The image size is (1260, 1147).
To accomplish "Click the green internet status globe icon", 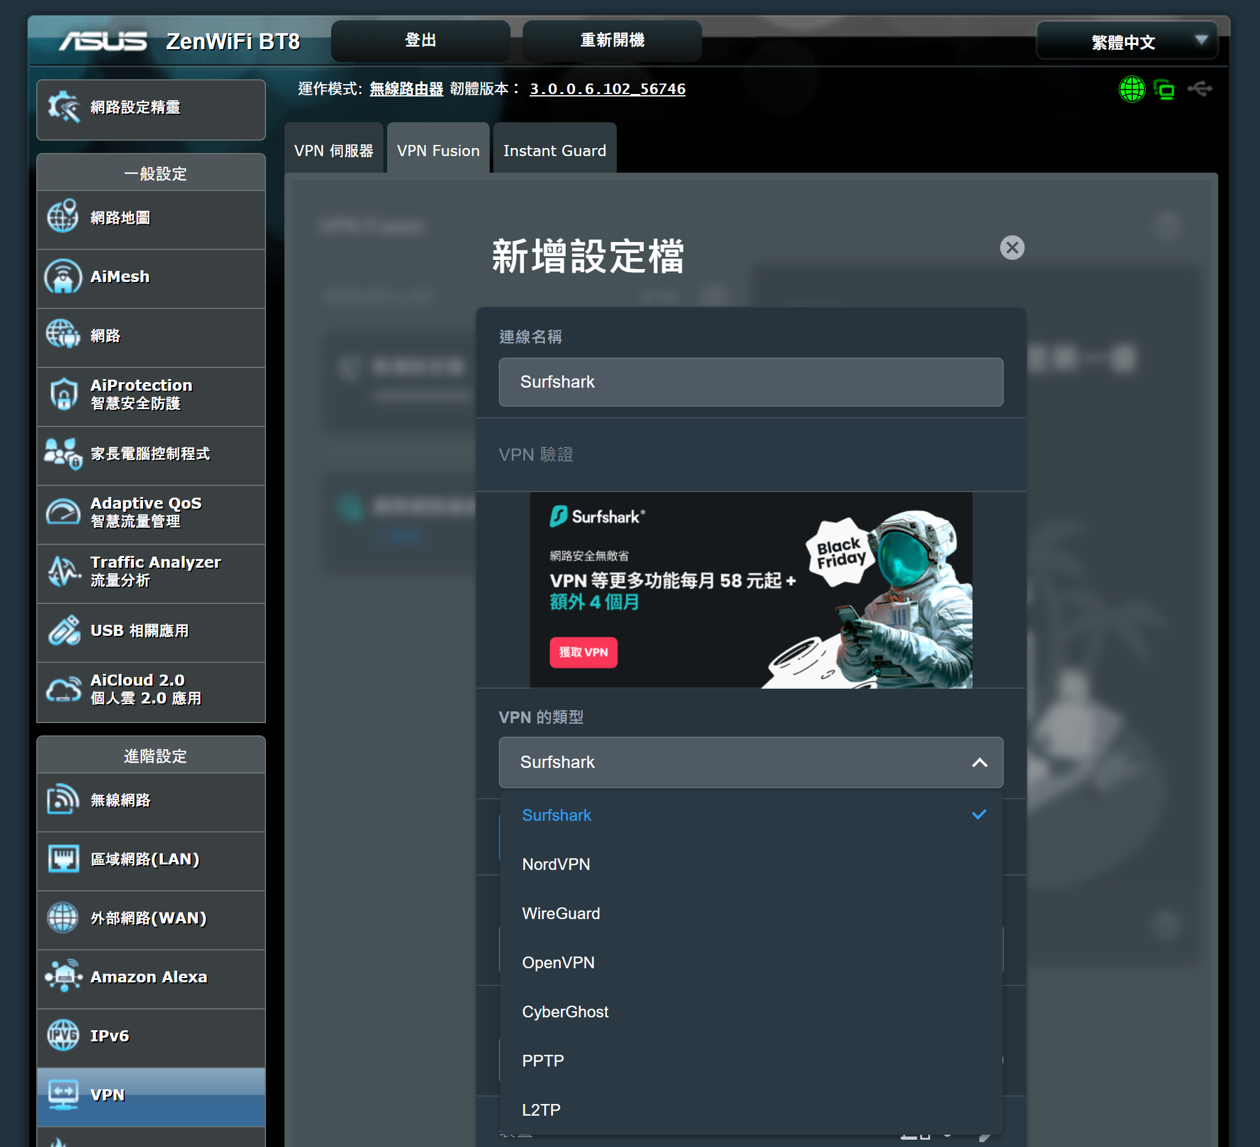I will pyautogui.click(x=1131, y=89).
